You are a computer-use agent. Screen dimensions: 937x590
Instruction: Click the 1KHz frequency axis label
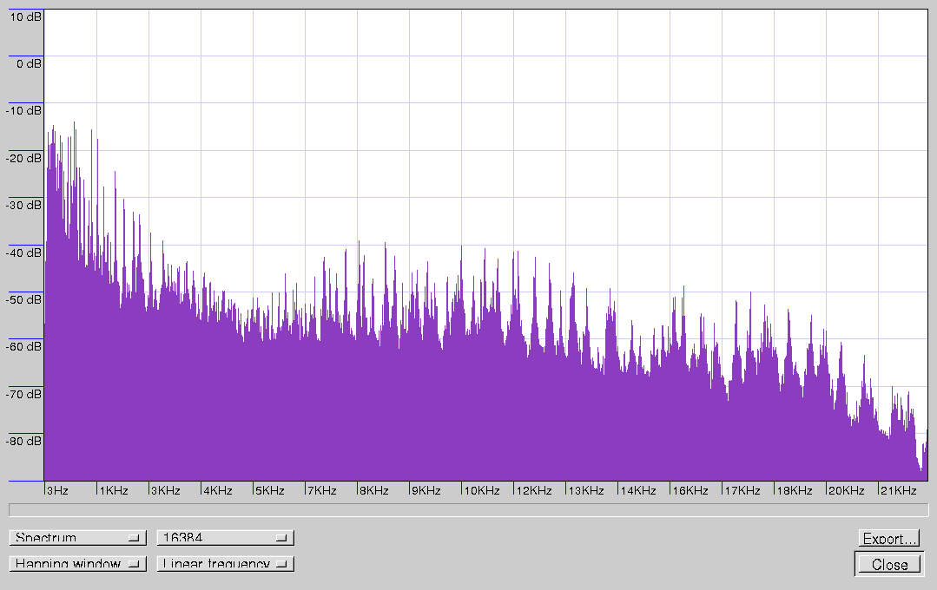coord(114,490)
